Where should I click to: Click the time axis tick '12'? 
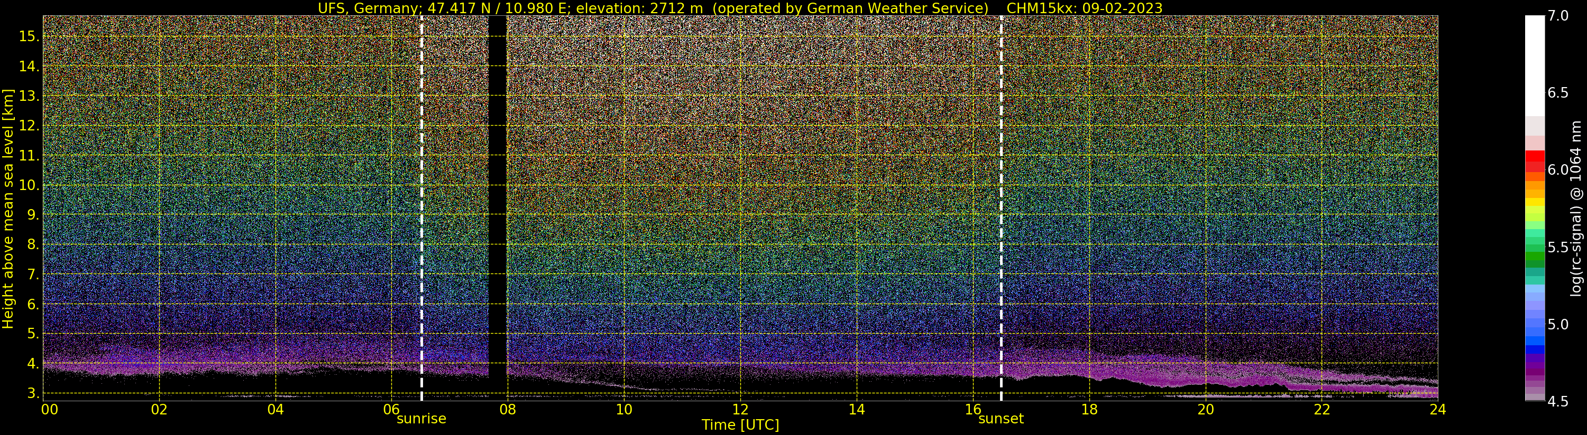point(740,409)
